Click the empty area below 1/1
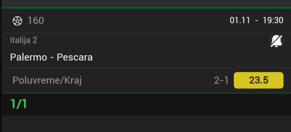 coord(145,124)
